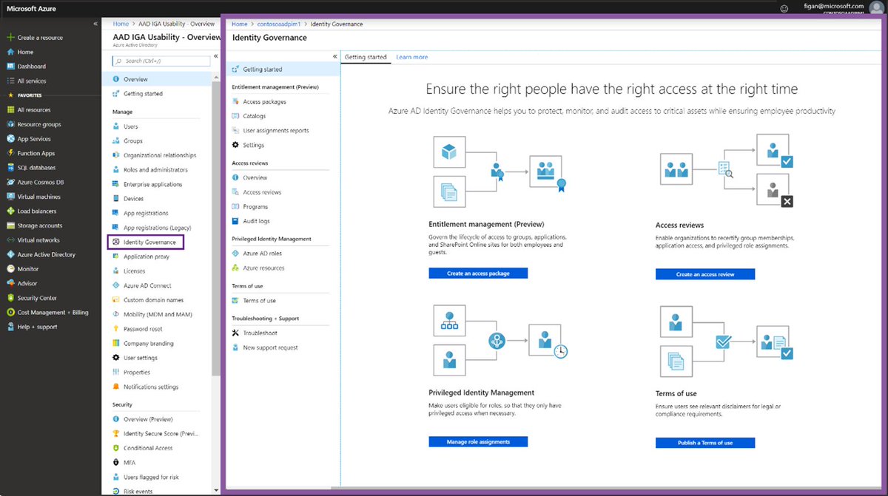This screenshot has width=888, height=496.
Task: Open the Learn more tab
Action: point(411,56)
